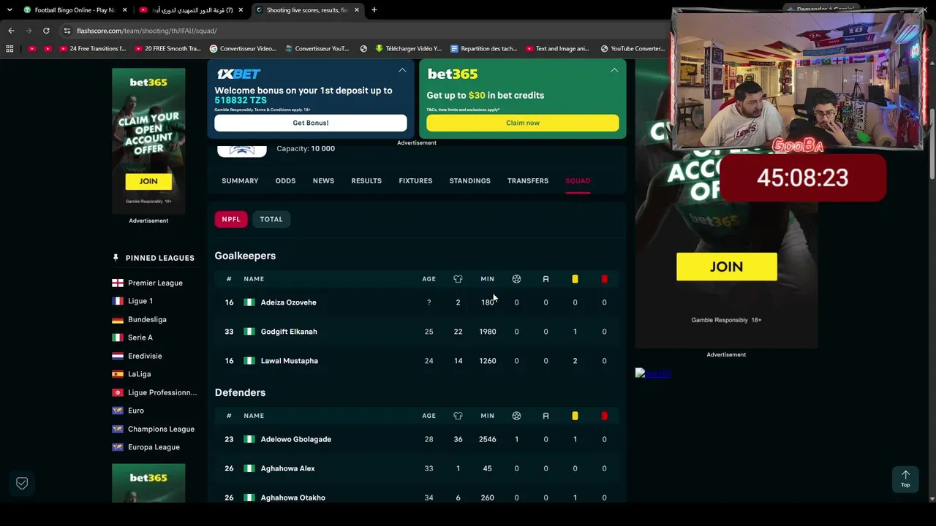Open the first 'Convertisseur Video' bookmark
Image resolution: width=936 pixels, height=526 pixels.
click(243, 49)
